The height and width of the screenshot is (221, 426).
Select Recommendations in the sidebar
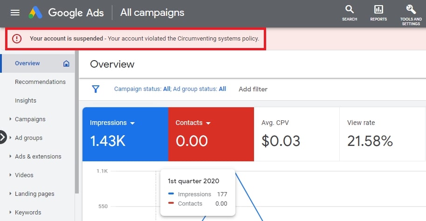[x=40, y=82]
